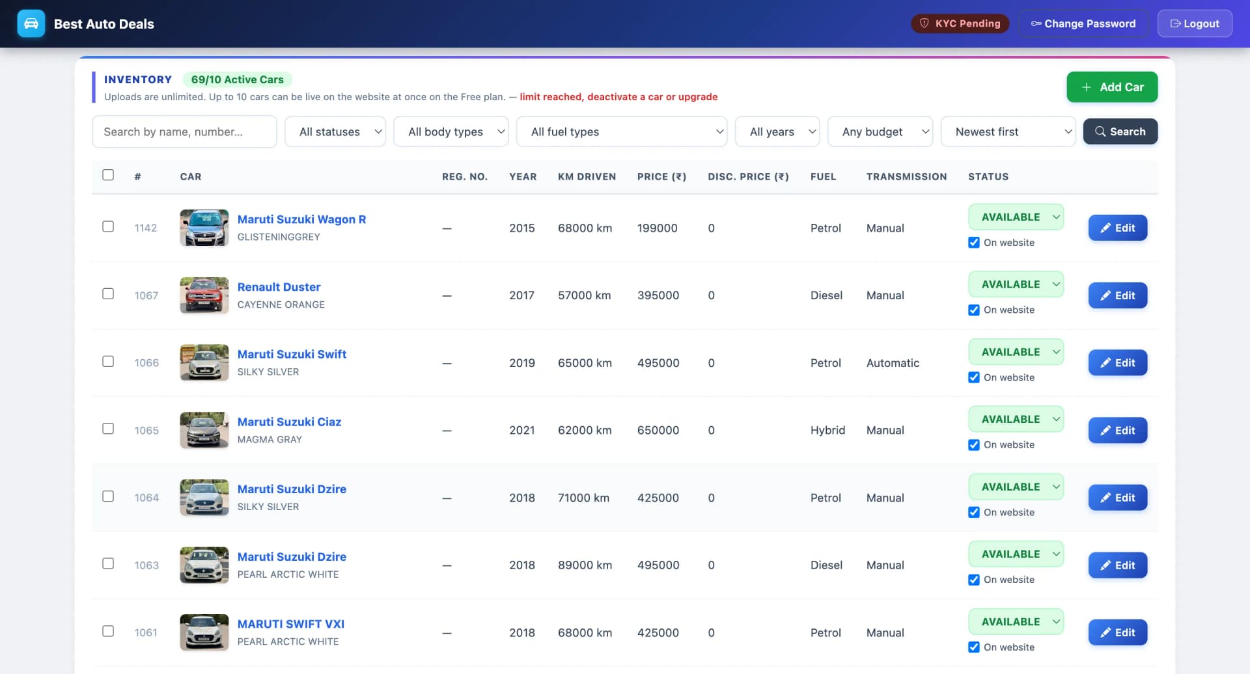Log out using the Logout button
Image resolution: width=1250 pixels, height=674 pixels.
(x=1195, y=23)
